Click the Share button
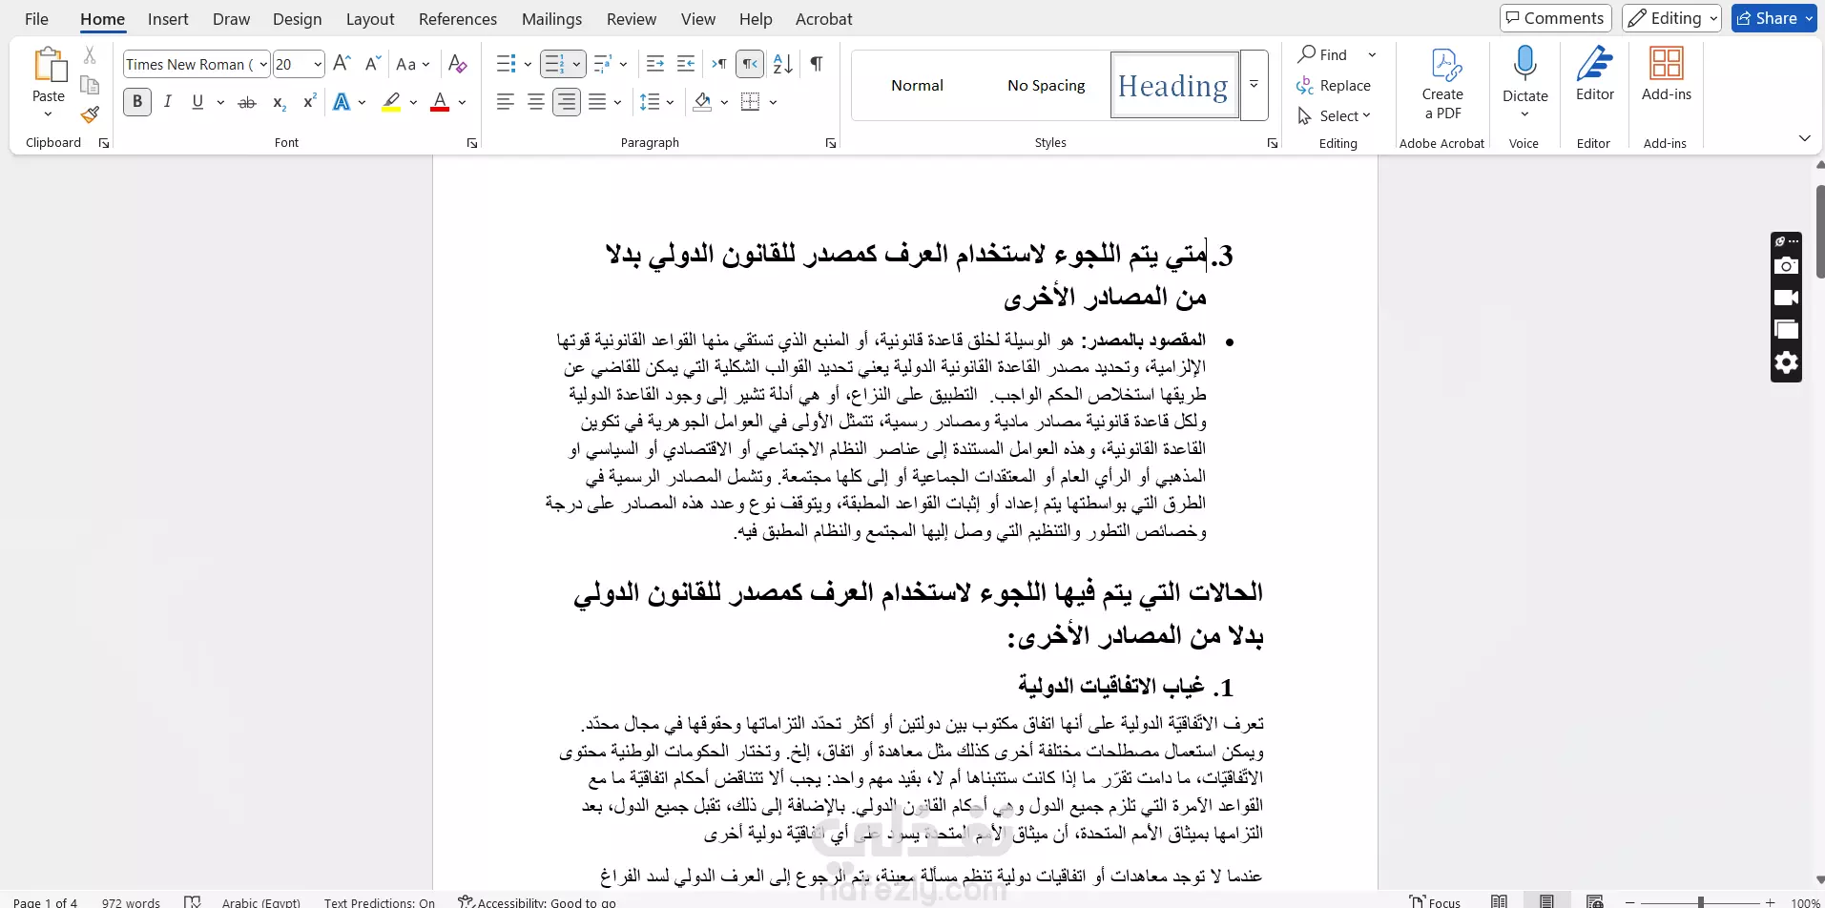This screenshot has width=1825, height=908. pyautogui.click(x=1773, y=18)
